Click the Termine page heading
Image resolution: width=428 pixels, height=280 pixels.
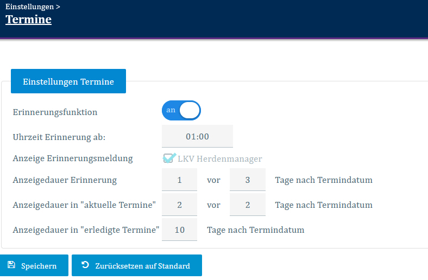[28, 20]
